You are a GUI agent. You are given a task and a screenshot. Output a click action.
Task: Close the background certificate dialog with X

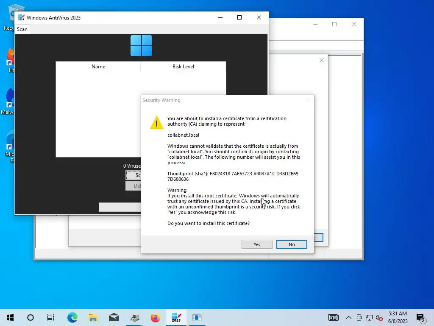(x=321, y=60)
